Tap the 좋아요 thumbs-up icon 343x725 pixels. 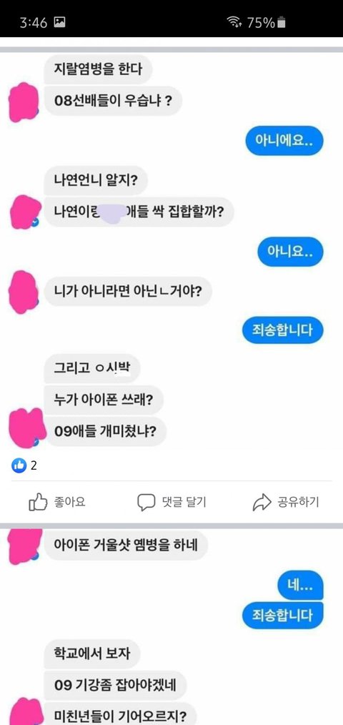pyautogui.click(x=39, y=502)
